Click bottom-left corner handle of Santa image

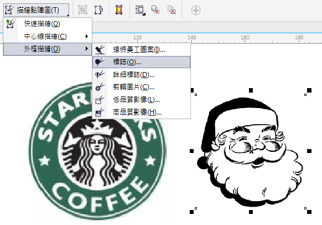click(x=191, y=212)
